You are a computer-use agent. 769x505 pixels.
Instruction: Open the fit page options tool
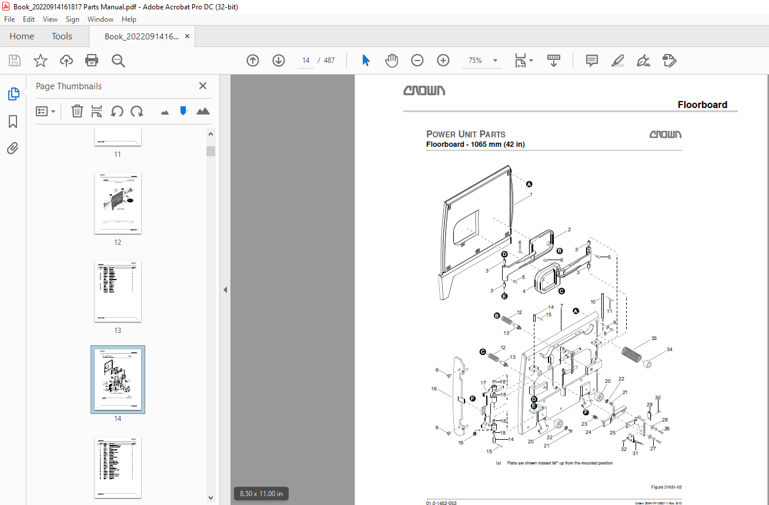520,60
